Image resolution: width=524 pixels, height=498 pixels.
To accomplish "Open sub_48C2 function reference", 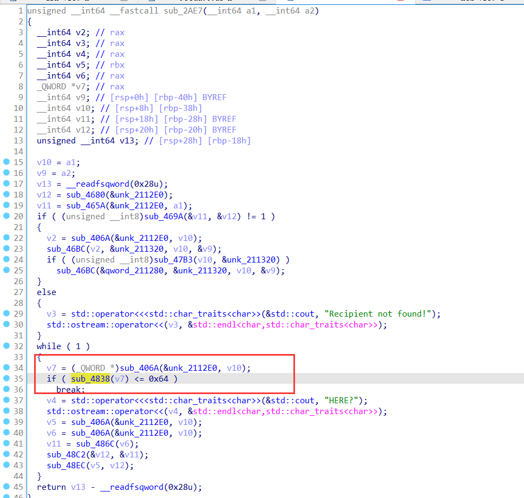I will coord(66,455).
